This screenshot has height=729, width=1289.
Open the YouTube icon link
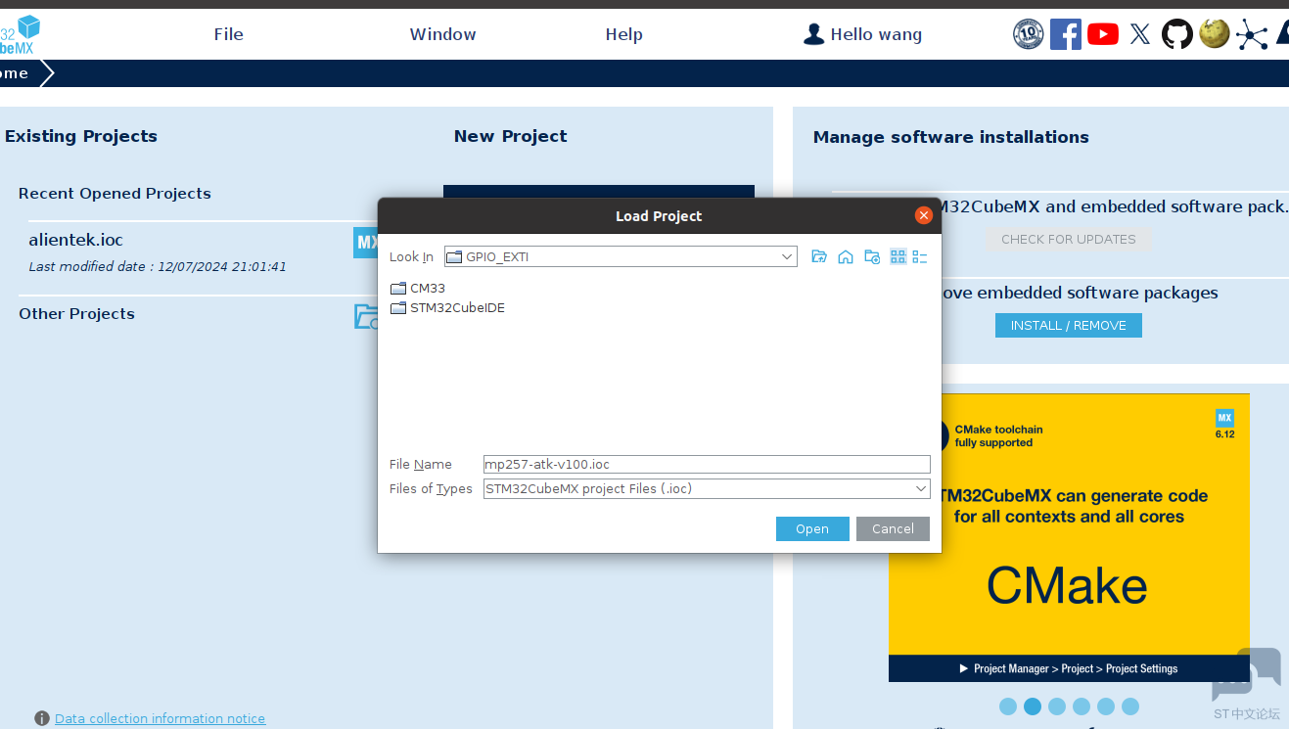click(1103, 34)
